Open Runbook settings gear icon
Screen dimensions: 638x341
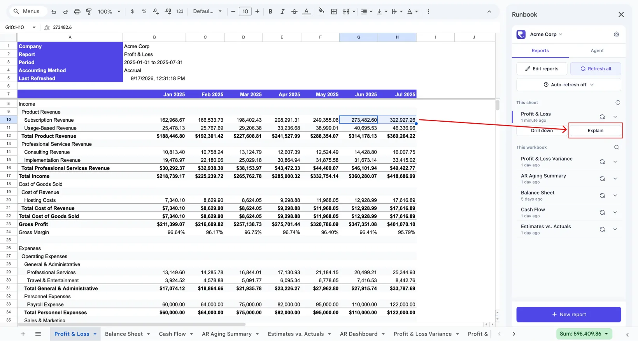(617, 34)
